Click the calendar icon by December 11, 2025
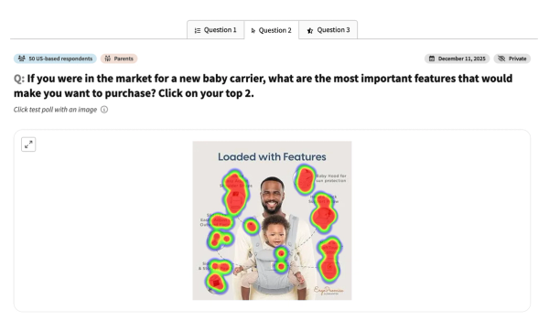 pyautogui.click(x=432, y=59)
